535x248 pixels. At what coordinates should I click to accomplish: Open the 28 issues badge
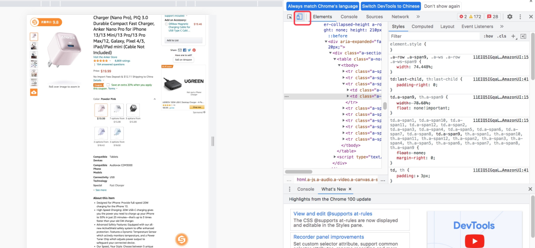click(492, 17)
